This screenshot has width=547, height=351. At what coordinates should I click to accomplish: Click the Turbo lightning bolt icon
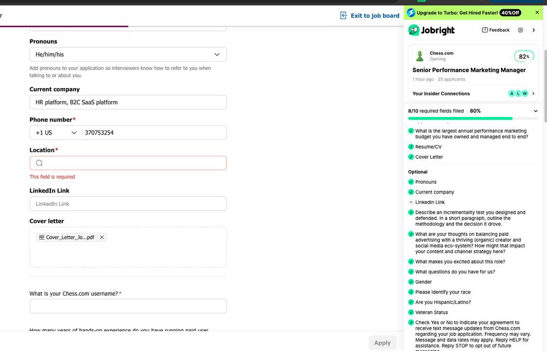(411, 13)
